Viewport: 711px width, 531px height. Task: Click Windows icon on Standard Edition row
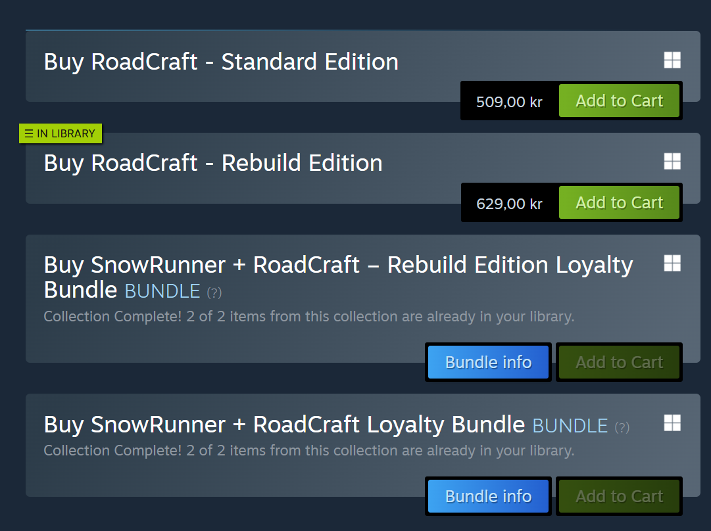[x=672, y=60]
